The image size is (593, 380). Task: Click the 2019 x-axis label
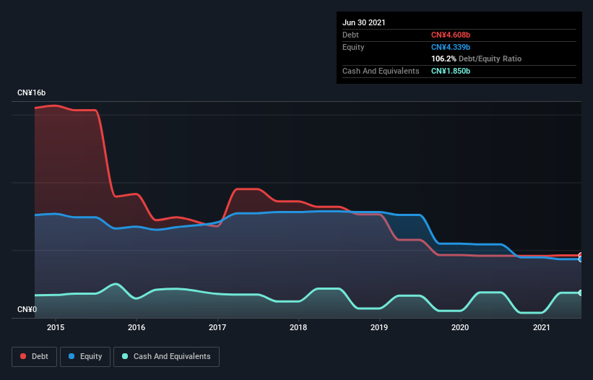click(x=379, y=327)
